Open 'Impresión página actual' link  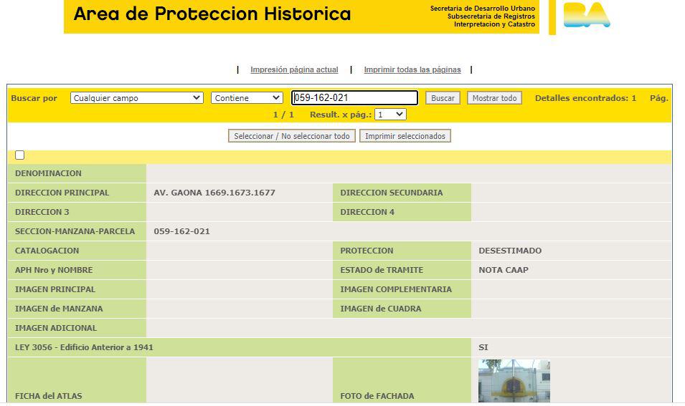click(x=294, y=69)
